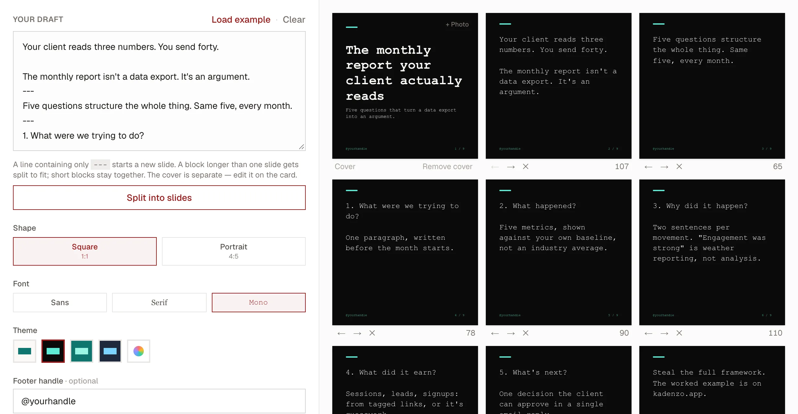Viewport: 798px width, 414px height.
Task: Delete the 'What were we trying' slide
Action: 372,333
